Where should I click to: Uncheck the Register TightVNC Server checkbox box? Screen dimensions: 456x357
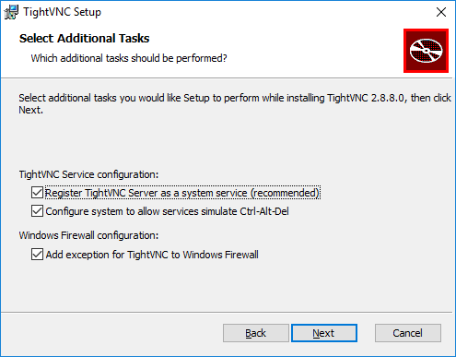pos(37,193)
